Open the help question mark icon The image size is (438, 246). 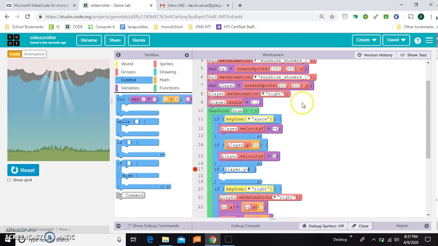417,40
